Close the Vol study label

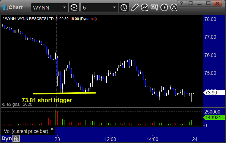coord(52,129)
